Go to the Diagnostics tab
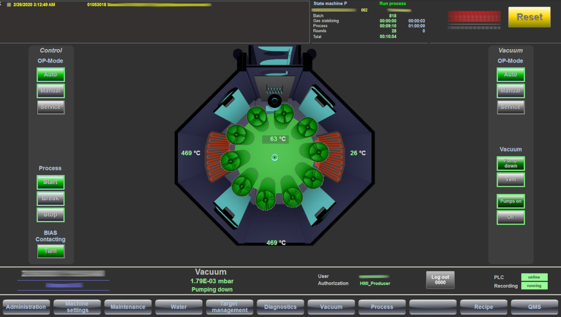Screen dimensions: 561x317 pos(280,307)
